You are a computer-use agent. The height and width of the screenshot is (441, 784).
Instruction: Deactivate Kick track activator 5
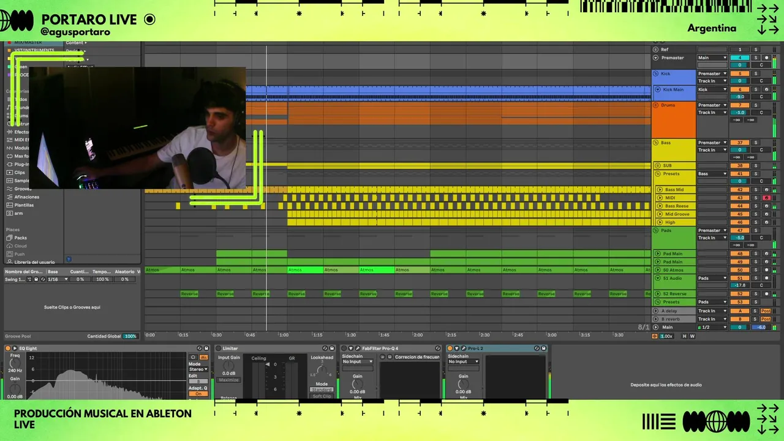[x=740, y=73]
